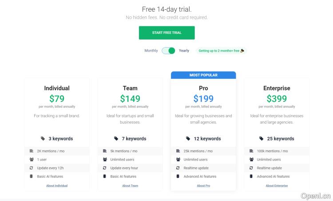
Task: Open the About Enterprise link
Action: click(277, 185)
